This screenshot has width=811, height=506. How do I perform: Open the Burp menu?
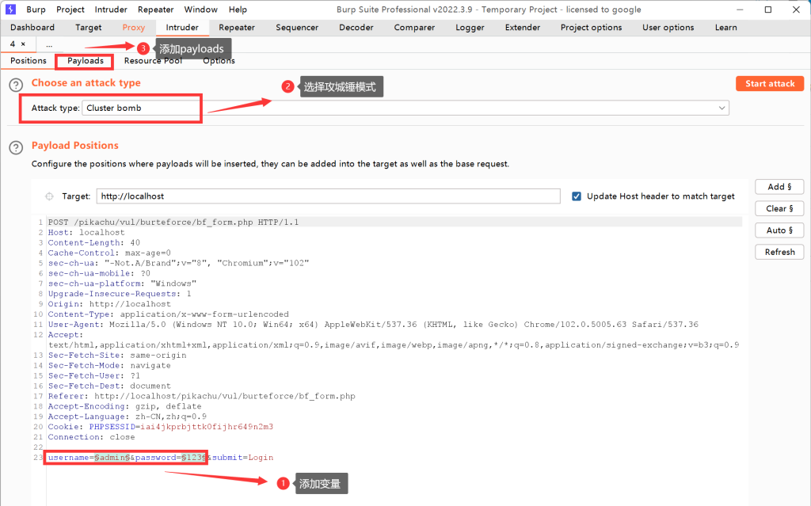pos(36,10)
